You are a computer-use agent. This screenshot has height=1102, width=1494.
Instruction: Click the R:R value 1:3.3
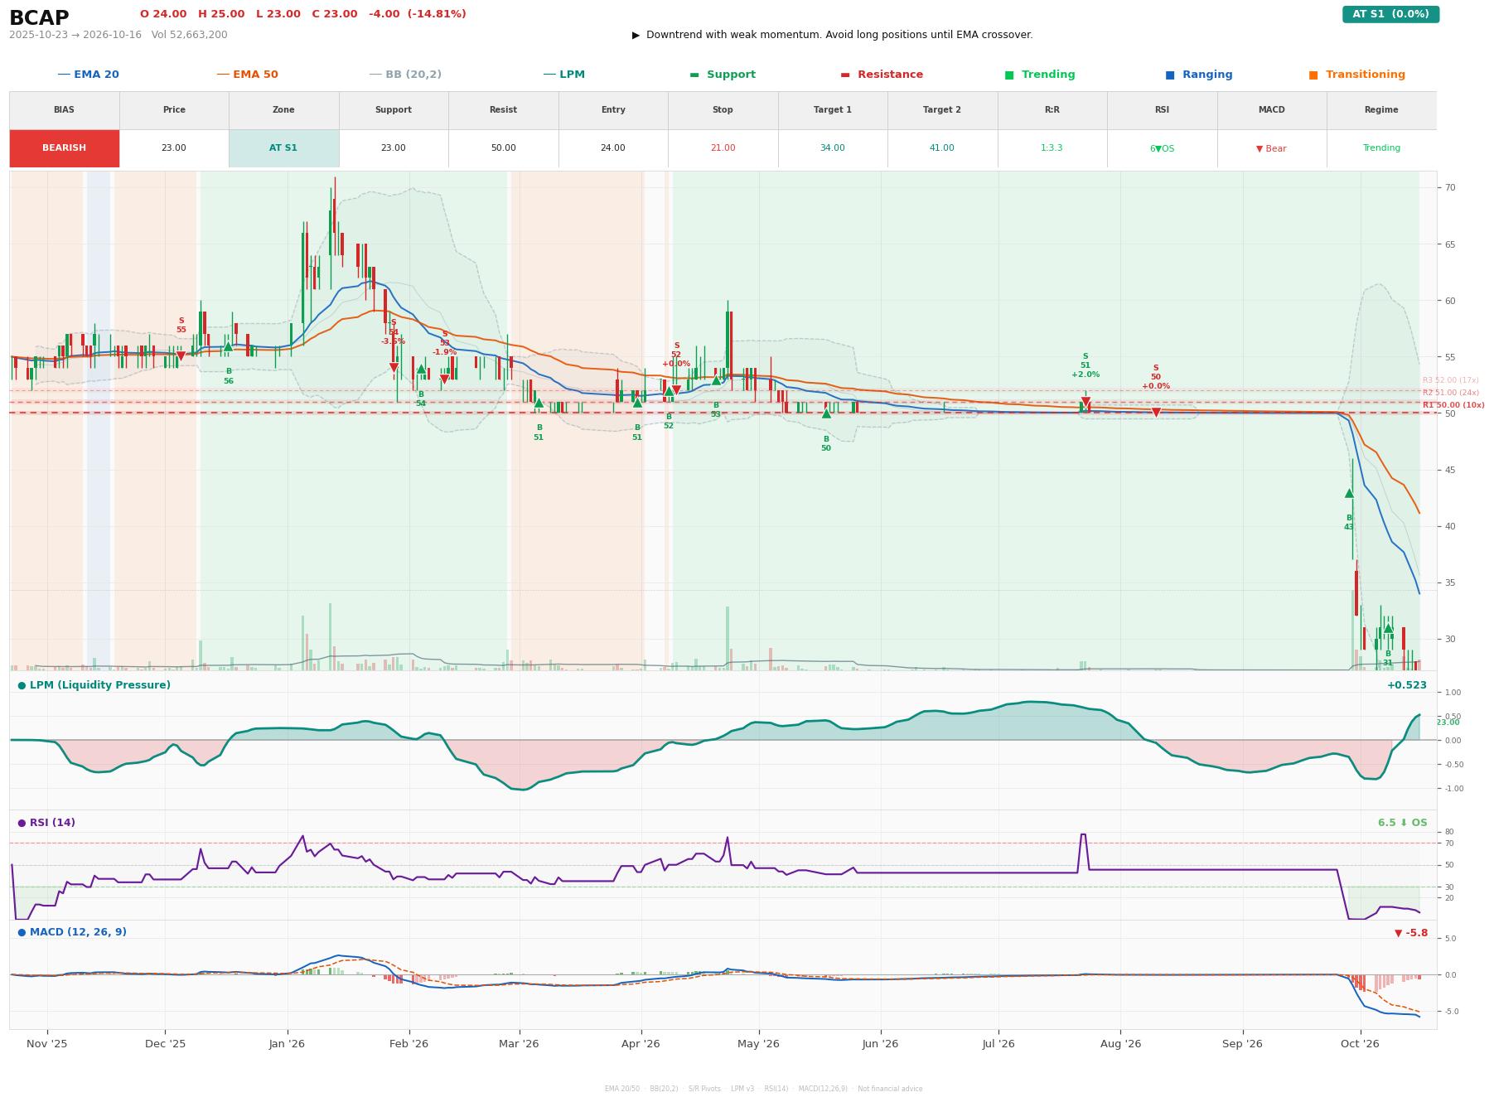tap(1052, 148)
